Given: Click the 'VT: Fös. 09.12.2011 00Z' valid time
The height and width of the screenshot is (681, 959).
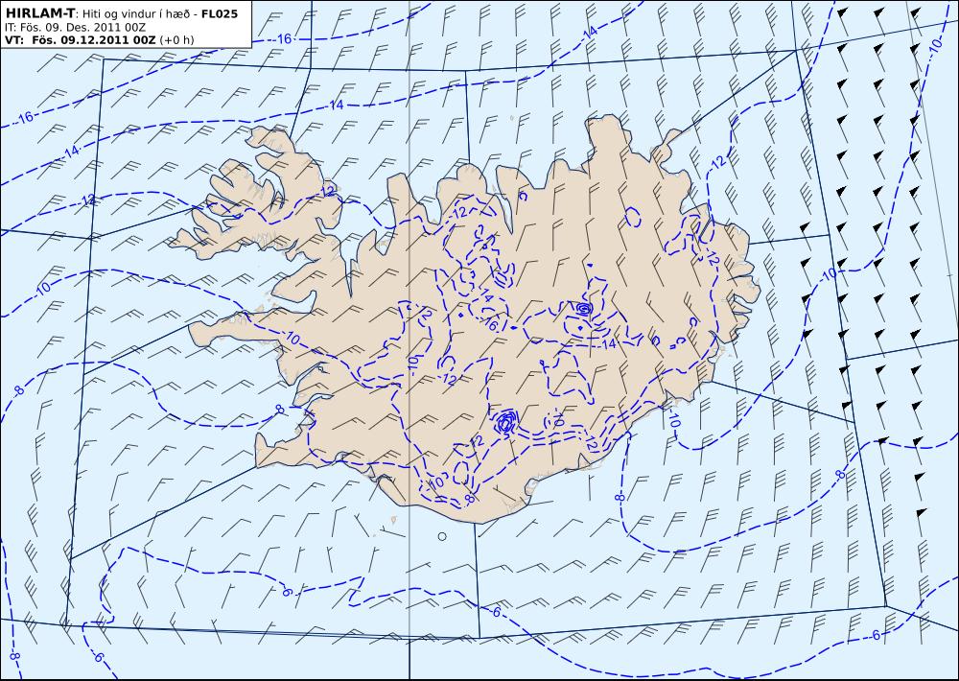Looking at the screenshot, I should coord(81,40).
